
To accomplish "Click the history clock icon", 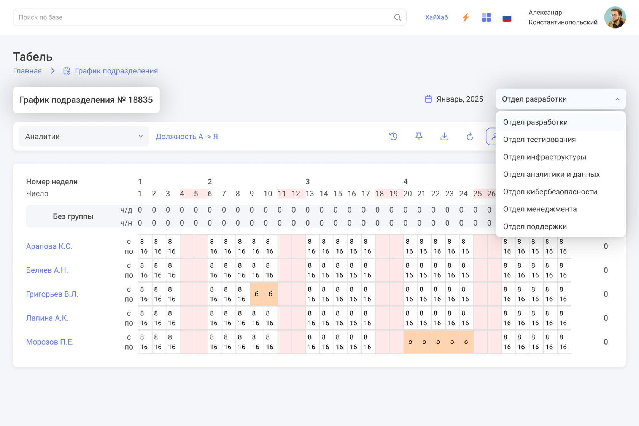I will (x=393, y=136).
